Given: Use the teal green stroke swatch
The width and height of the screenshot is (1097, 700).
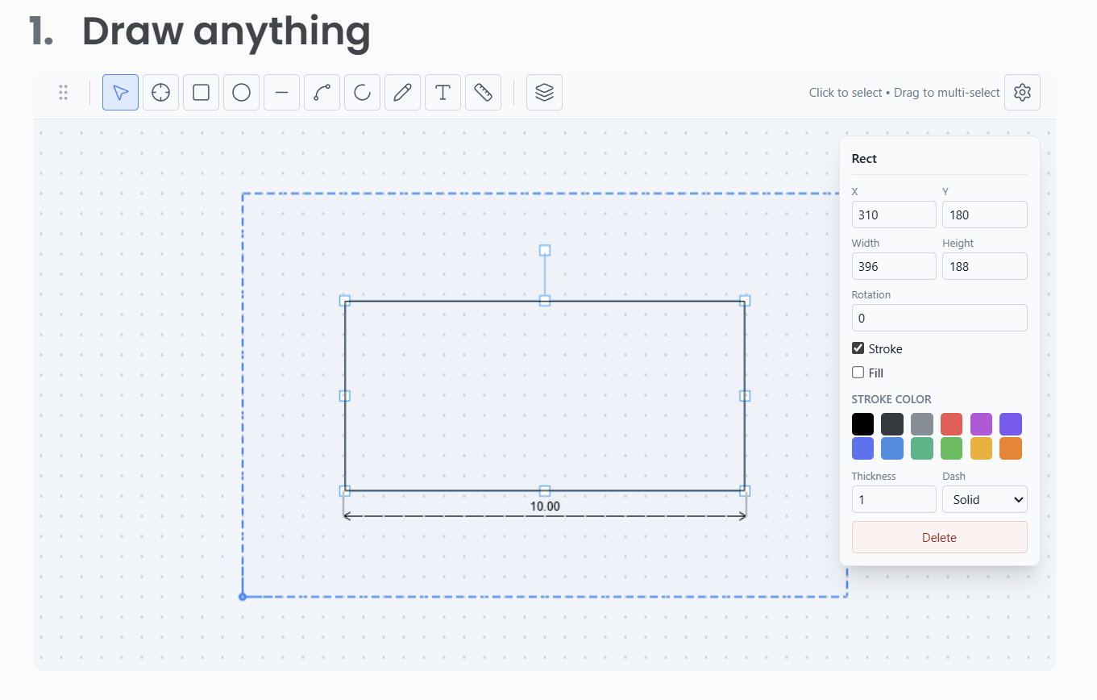Looking at the screenshot, I should (922, 448).
